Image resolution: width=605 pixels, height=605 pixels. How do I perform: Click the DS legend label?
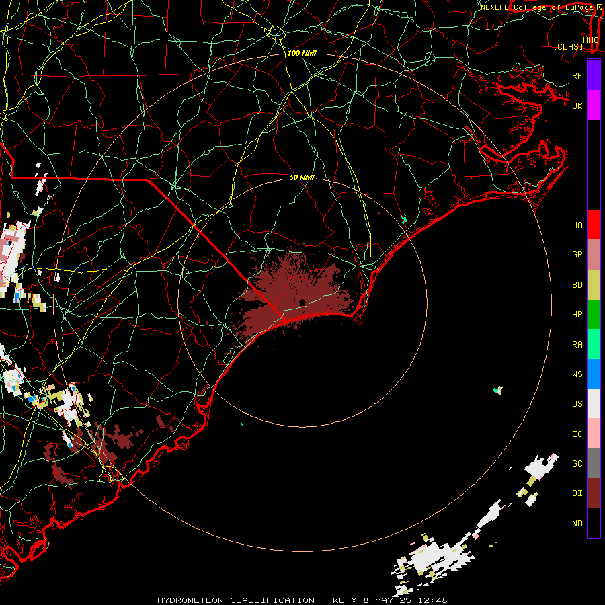pyautogui.click(x=577, y=404)
